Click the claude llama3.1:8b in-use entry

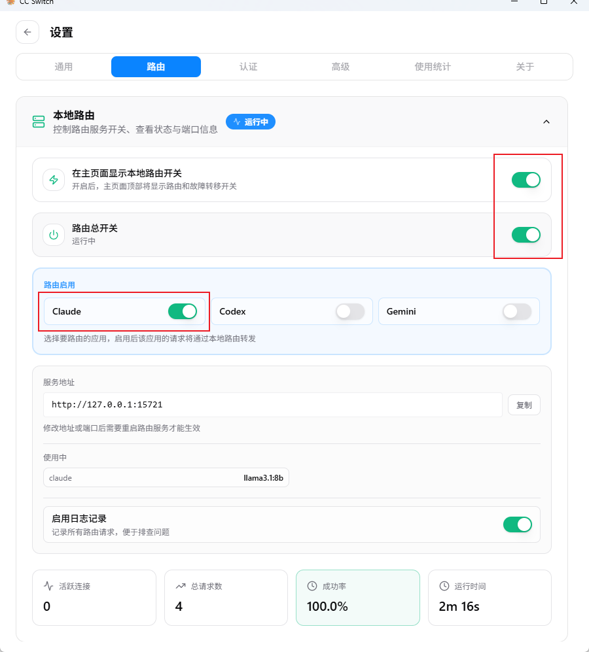[166, 478]
